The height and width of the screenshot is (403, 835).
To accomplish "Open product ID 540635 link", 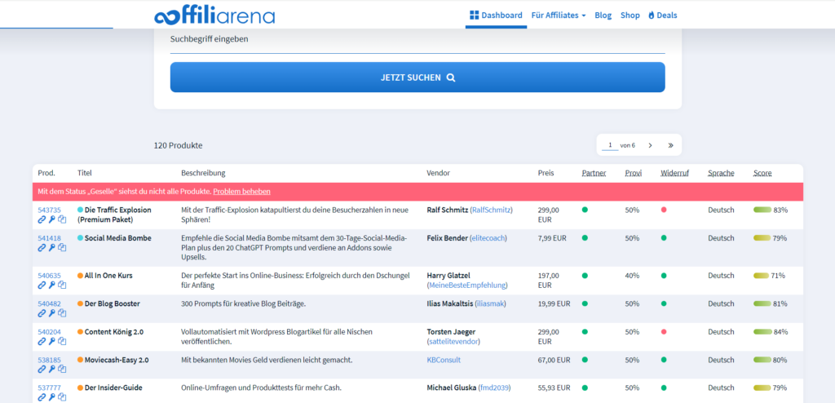I will [49, 276].
